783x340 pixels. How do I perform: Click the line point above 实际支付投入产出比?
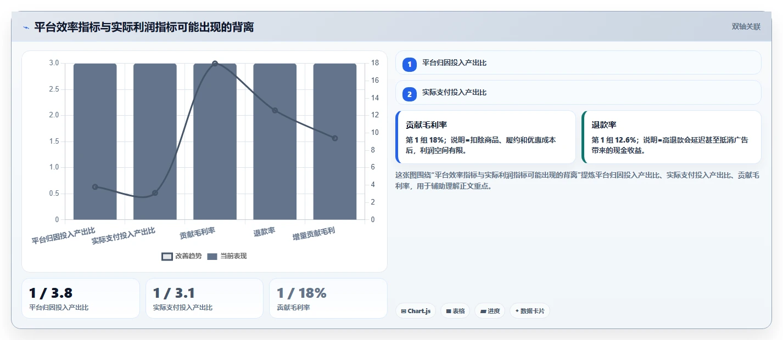[155, 193]
